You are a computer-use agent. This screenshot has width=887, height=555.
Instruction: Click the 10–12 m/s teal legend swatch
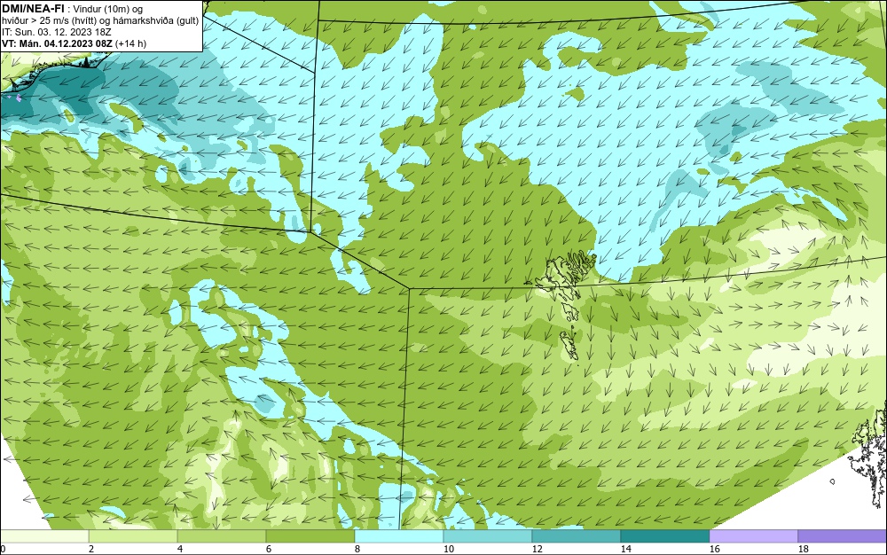click(x=488, y=536)
